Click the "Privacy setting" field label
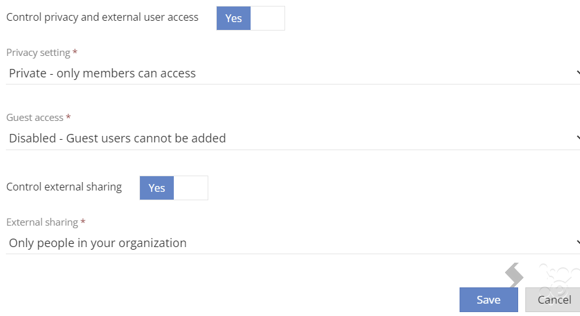This screenshot has height=316, width=580. pos(38,53)
